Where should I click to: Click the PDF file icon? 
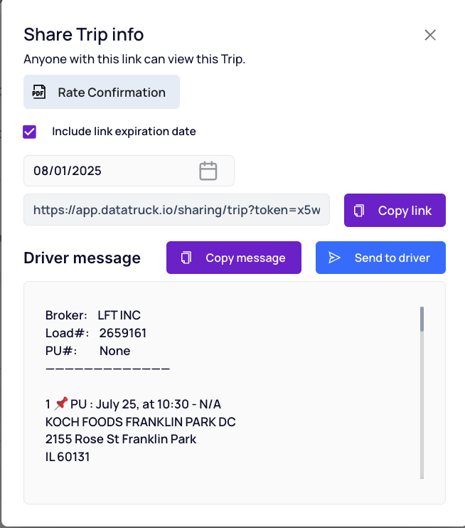pos(38,92)
